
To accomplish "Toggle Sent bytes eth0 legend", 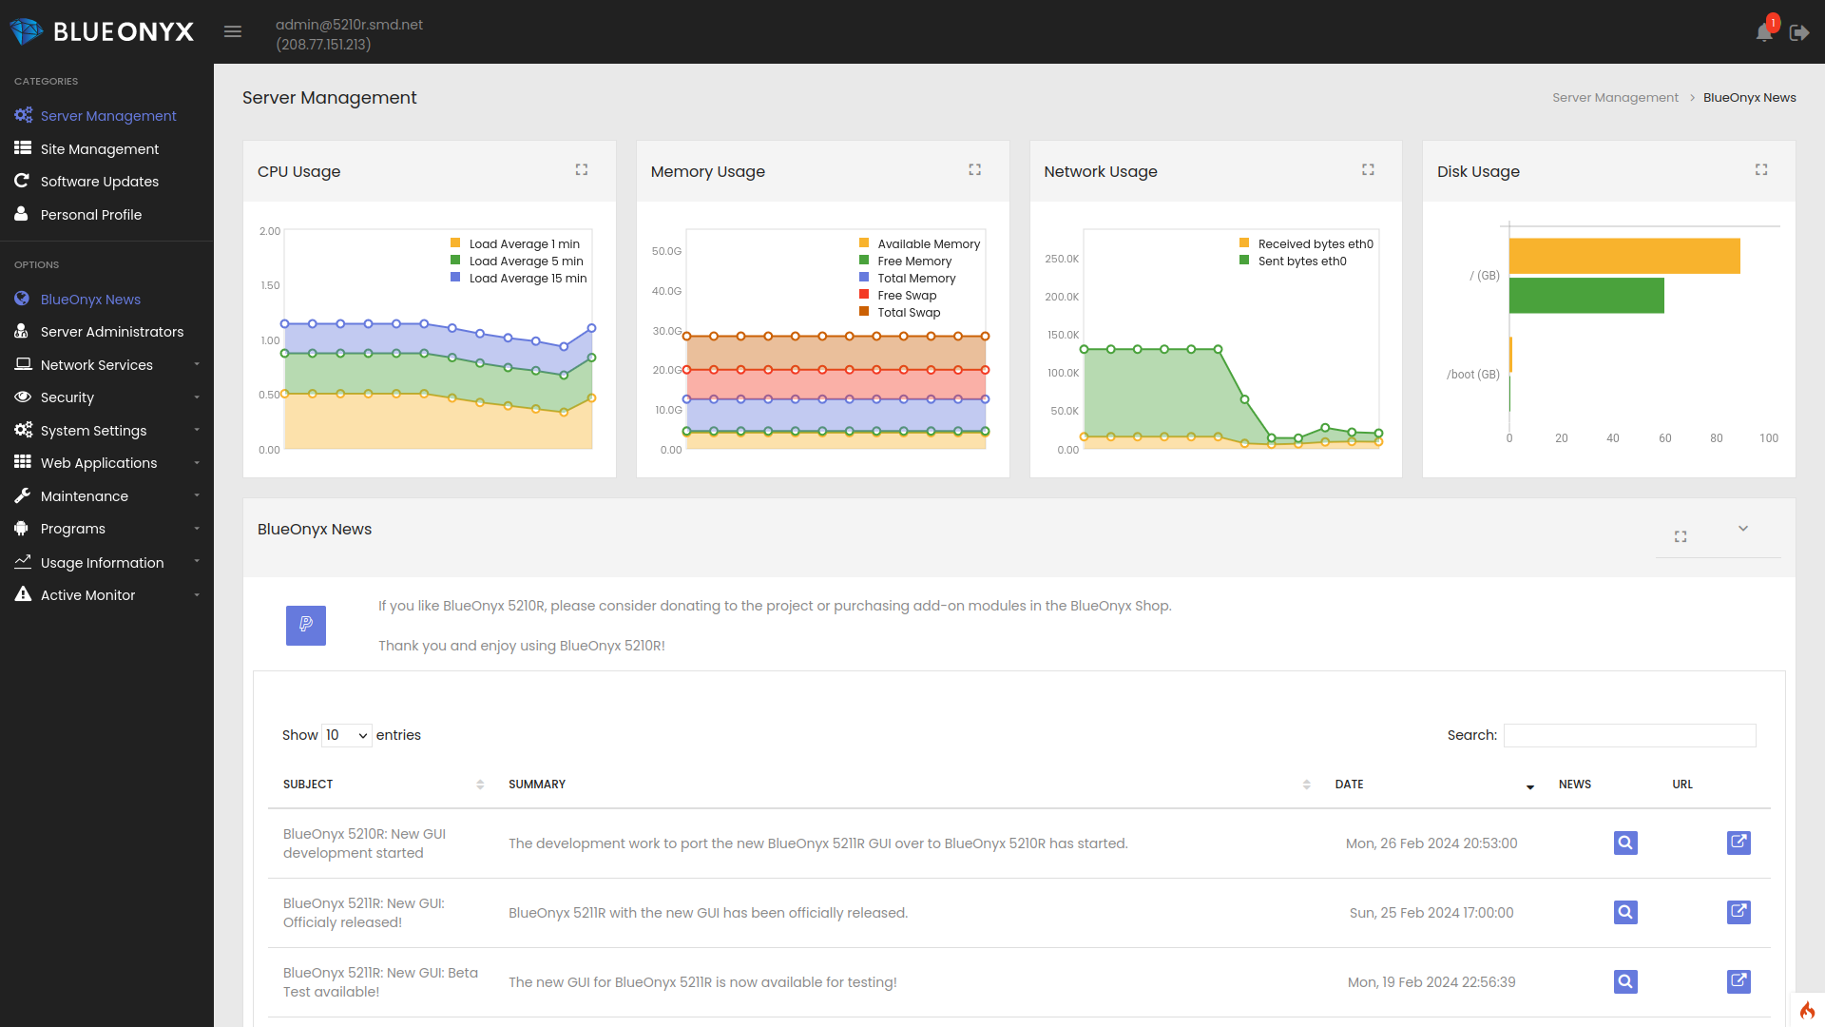I will 1293,262.
